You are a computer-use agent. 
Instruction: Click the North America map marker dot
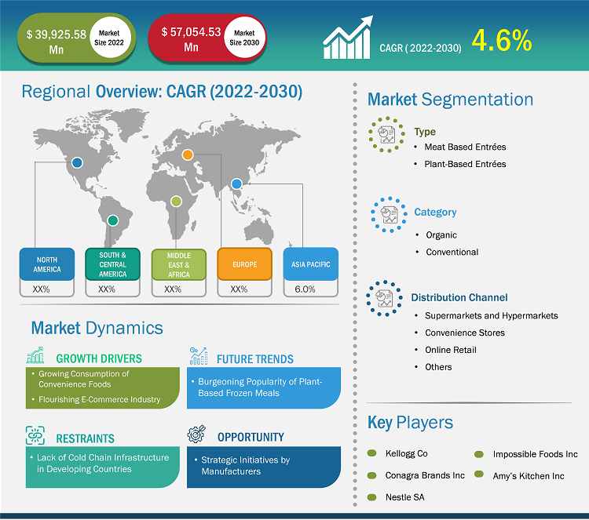pyautogui.click(x=77, y=162)
